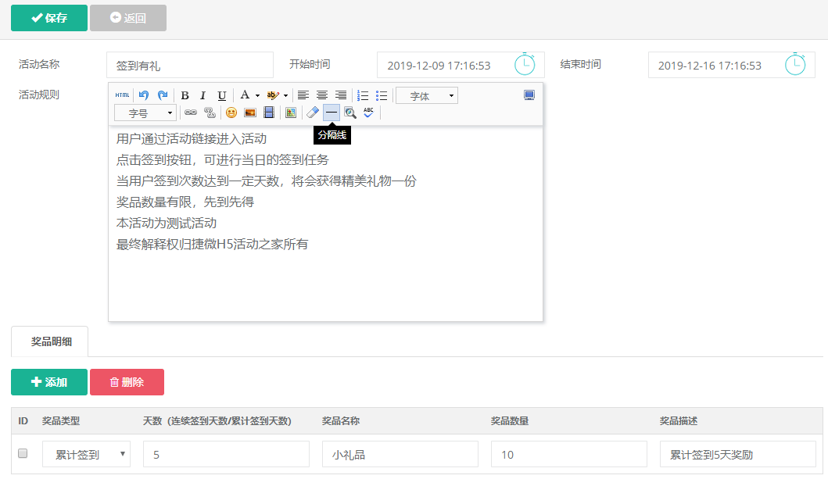Open highlight color dropdown arrow
Image resolution: width=828 pixels, height=479 pixels.
coord(285,96)
